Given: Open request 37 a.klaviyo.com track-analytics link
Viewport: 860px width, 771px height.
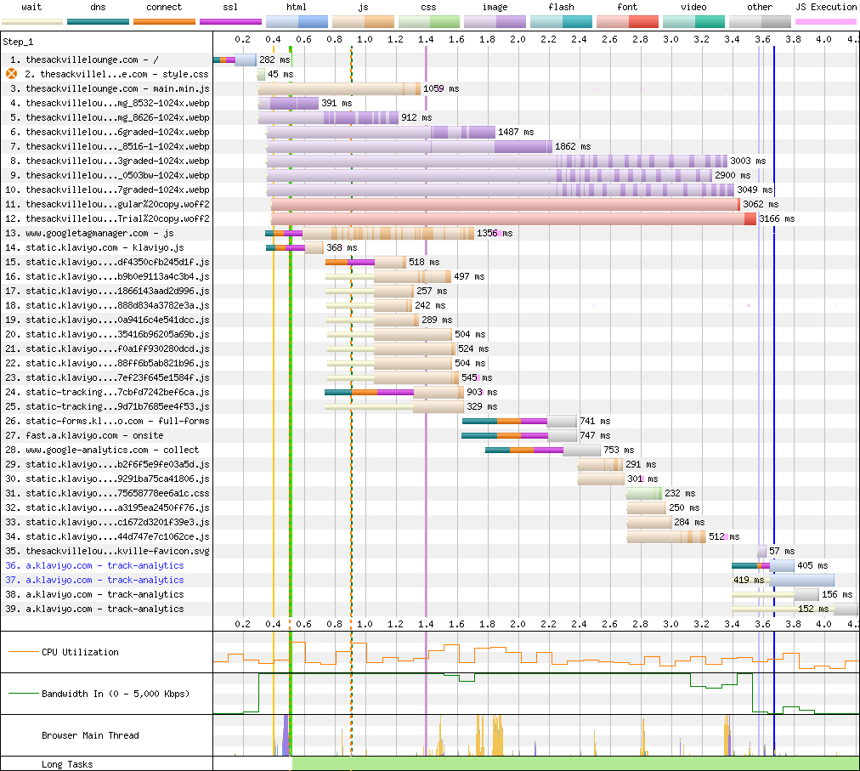Looking at the screenshot, I should (94, 580).
